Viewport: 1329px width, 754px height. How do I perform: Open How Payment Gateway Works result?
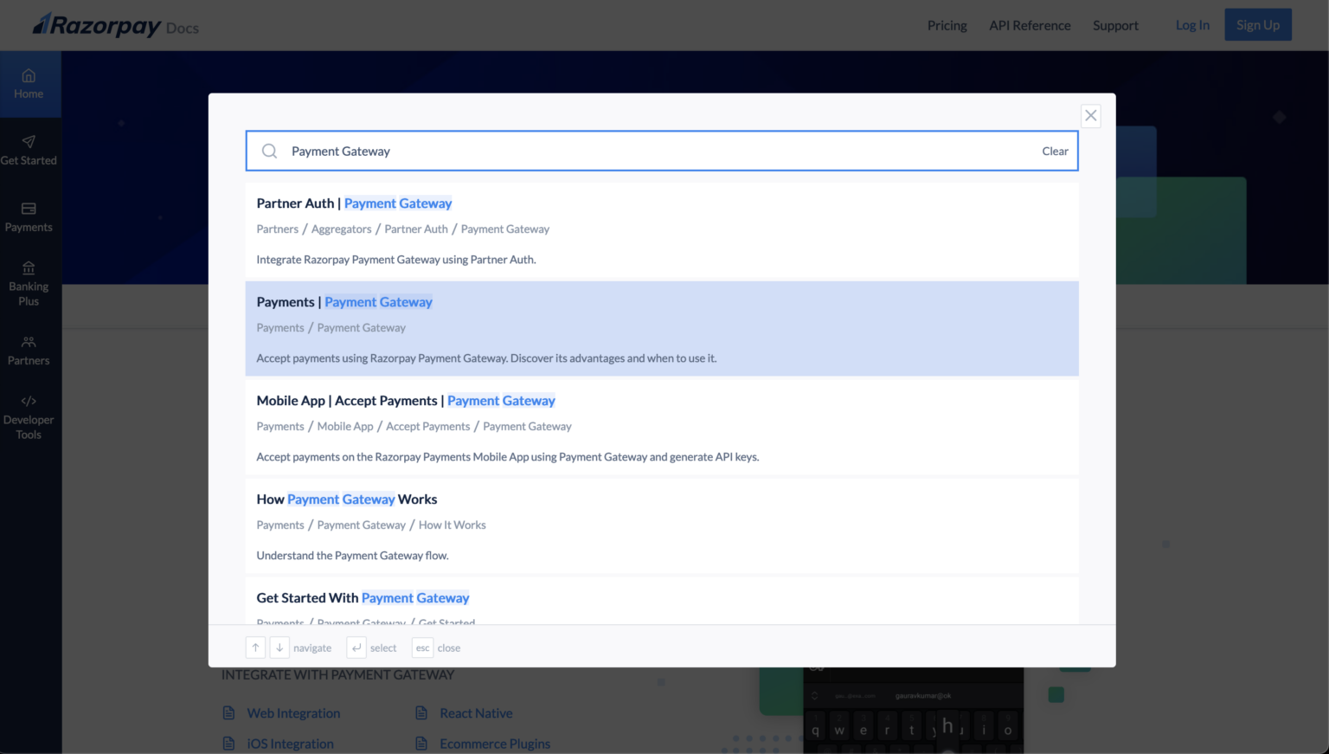[662, 525]
